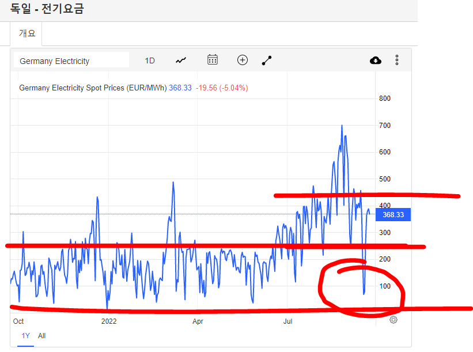Viewport: 473px width, 352px height.
Task: Click the 368.33 current price label
Action: pyautogui.click(x=393, y=215)
